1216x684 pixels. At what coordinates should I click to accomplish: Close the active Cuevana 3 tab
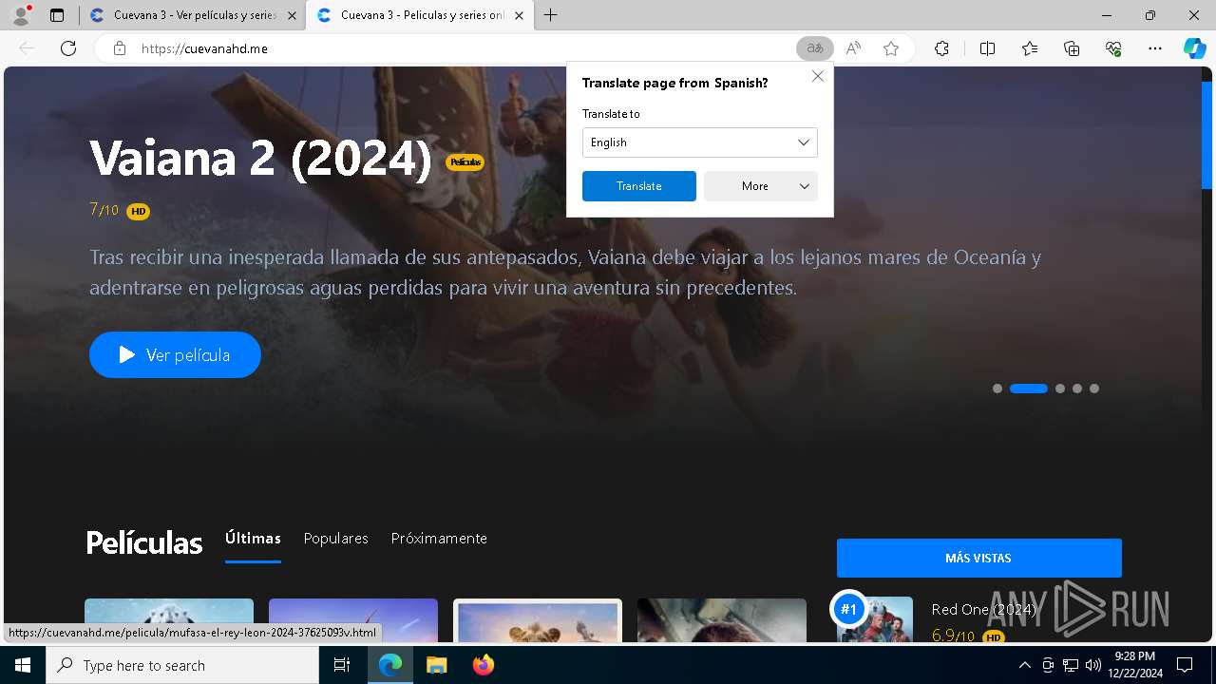[519, 15]
